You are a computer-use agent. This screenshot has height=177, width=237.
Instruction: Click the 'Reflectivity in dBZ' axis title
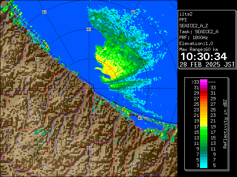225,124
